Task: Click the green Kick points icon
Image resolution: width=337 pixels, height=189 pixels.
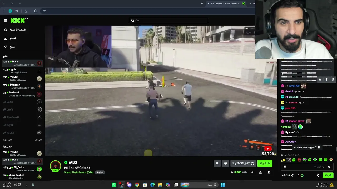Action: pos(302,175)
